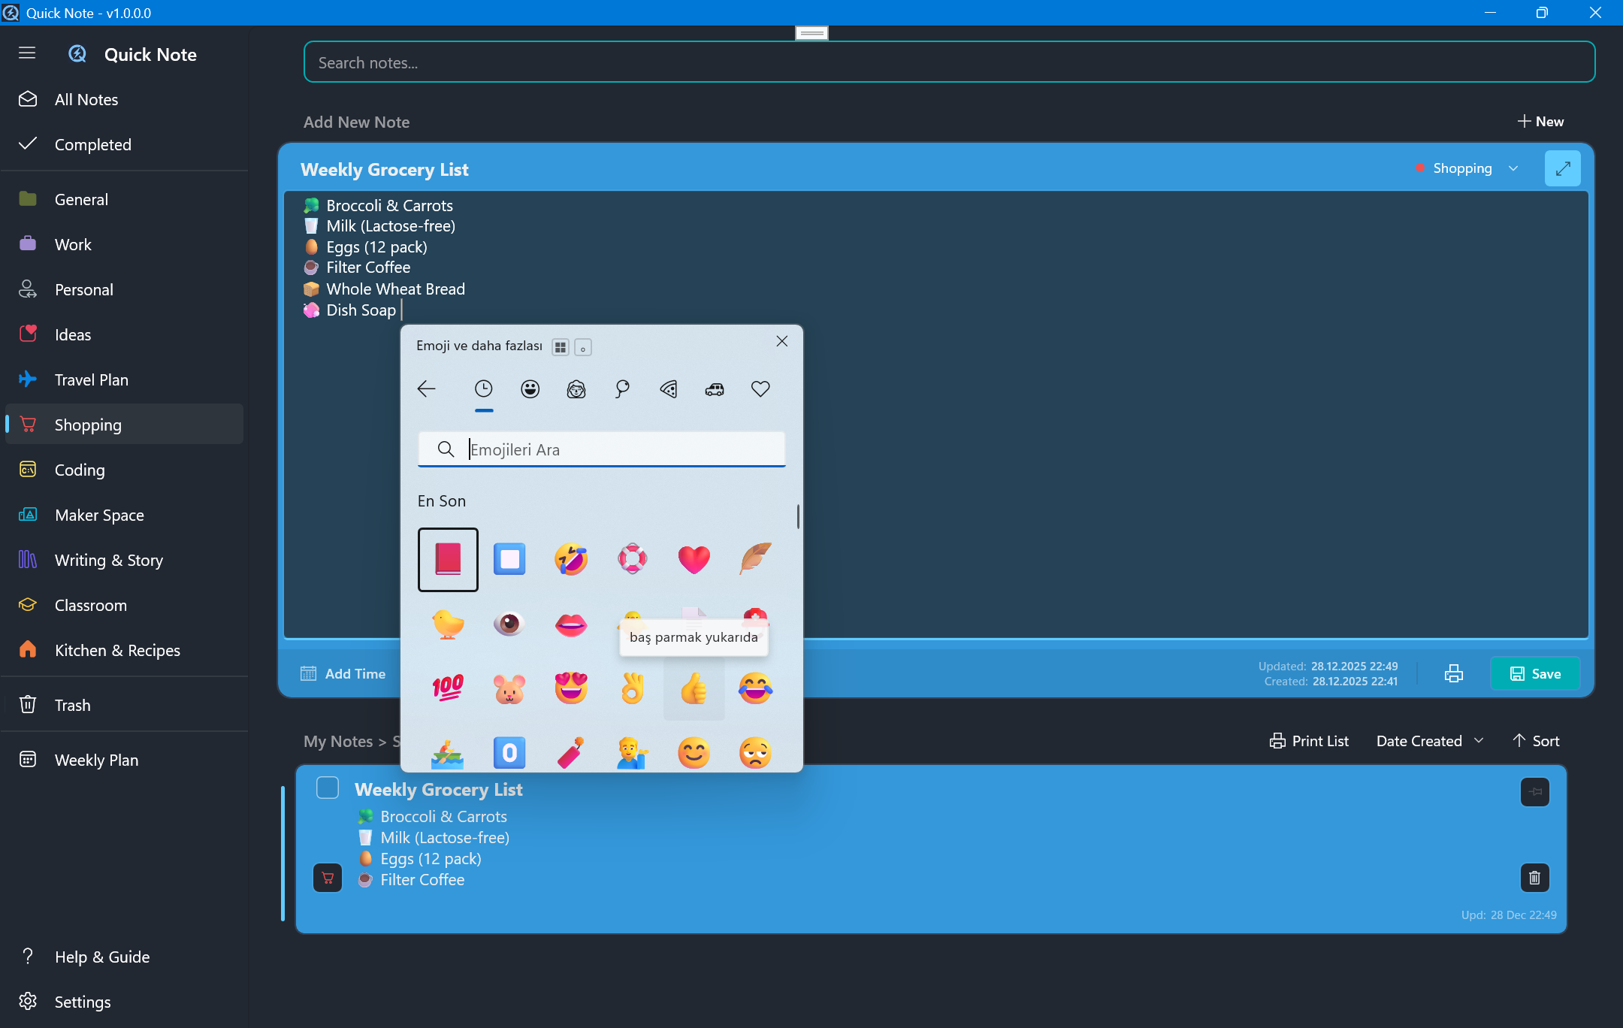Viewport: 1623px width, 1028px height.
Task: Pin the Weekly Grocery List note card
Action: coord(1534,791)
